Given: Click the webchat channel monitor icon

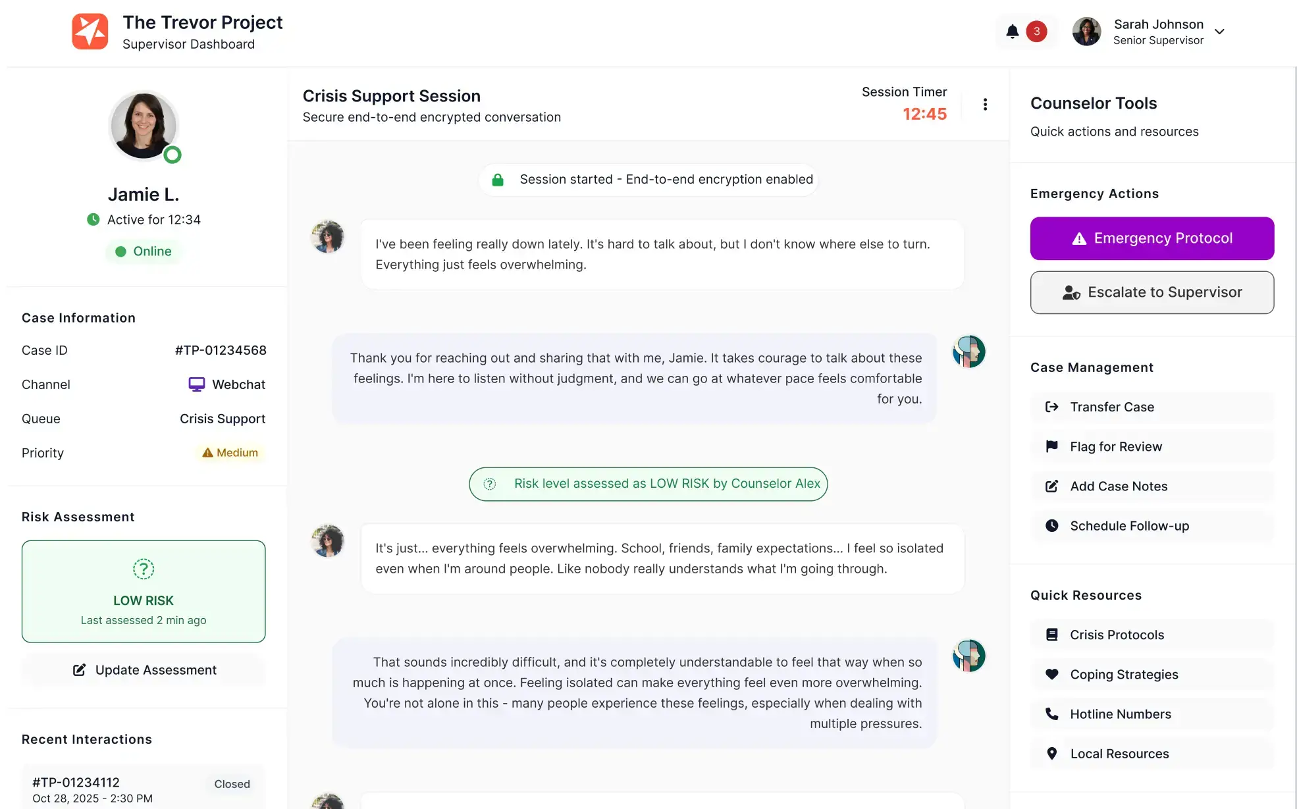Looking at the screenshot, I should tap(196, 384).
